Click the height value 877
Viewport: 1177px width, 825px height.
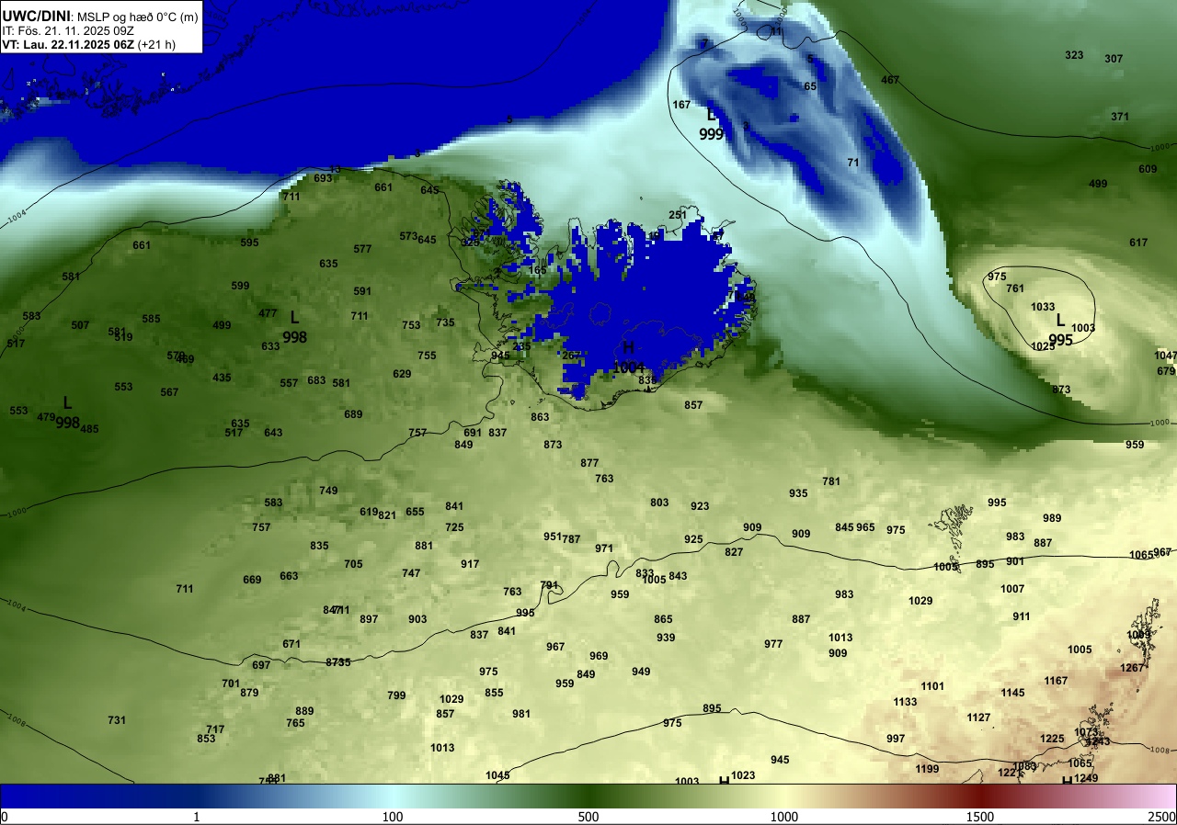coord(589,463)
